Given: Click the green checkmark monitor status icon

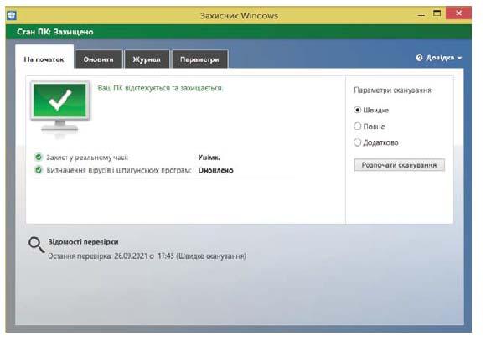Looking at the screenshot, I should pyautogui.click(x=60, y=106).
